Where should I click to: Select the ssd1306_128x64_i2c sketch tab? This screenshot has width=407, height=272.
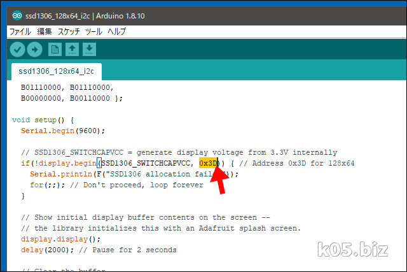coord(57,71)
